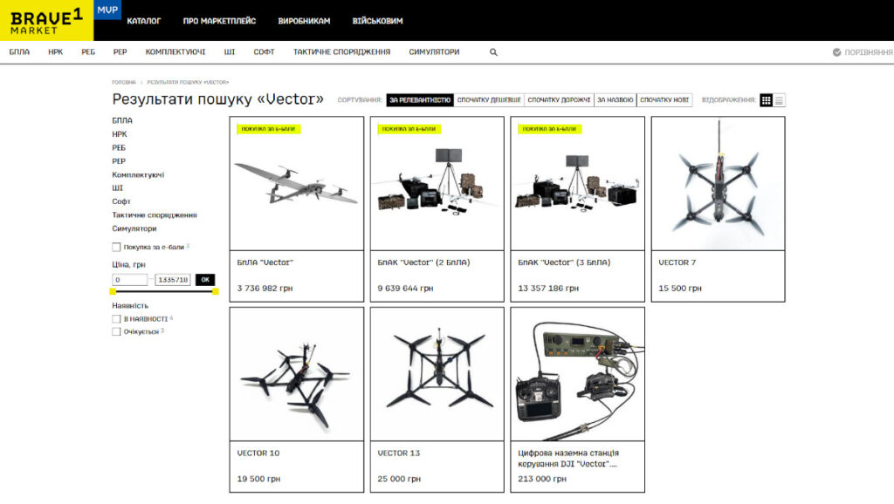Viewport: 894px width, 504px height.
Task: Open the 'Тактичне спорядження' navigation menu
Action: click(x=341, y=52)
